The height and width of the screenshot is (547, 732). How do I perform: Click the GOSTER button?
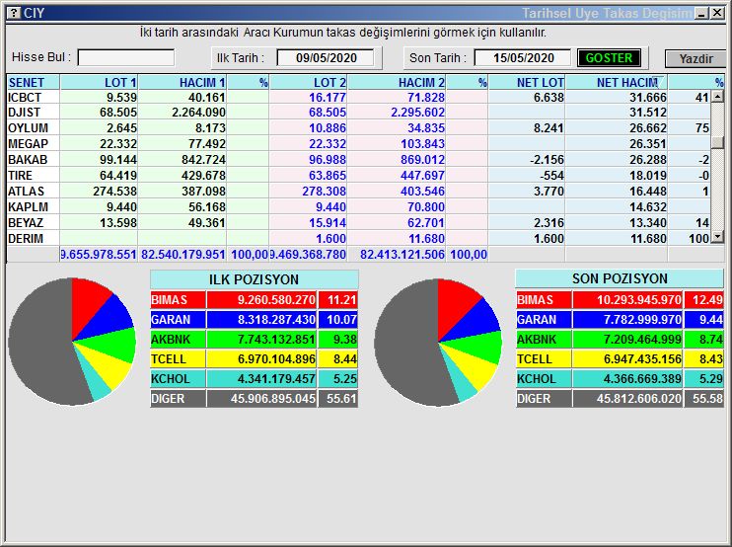point(609,58)
